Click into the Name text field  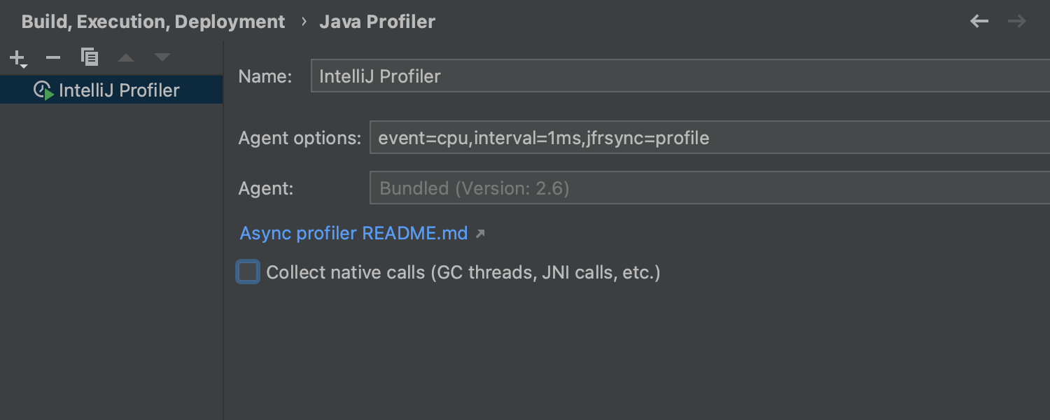coord(679,76)
